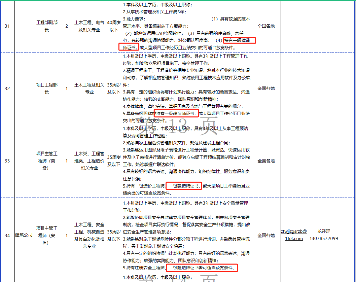356x282 pixels.
Task: Select the 40周岁以下 age limit cell
Action: click(x=114, y=26)
